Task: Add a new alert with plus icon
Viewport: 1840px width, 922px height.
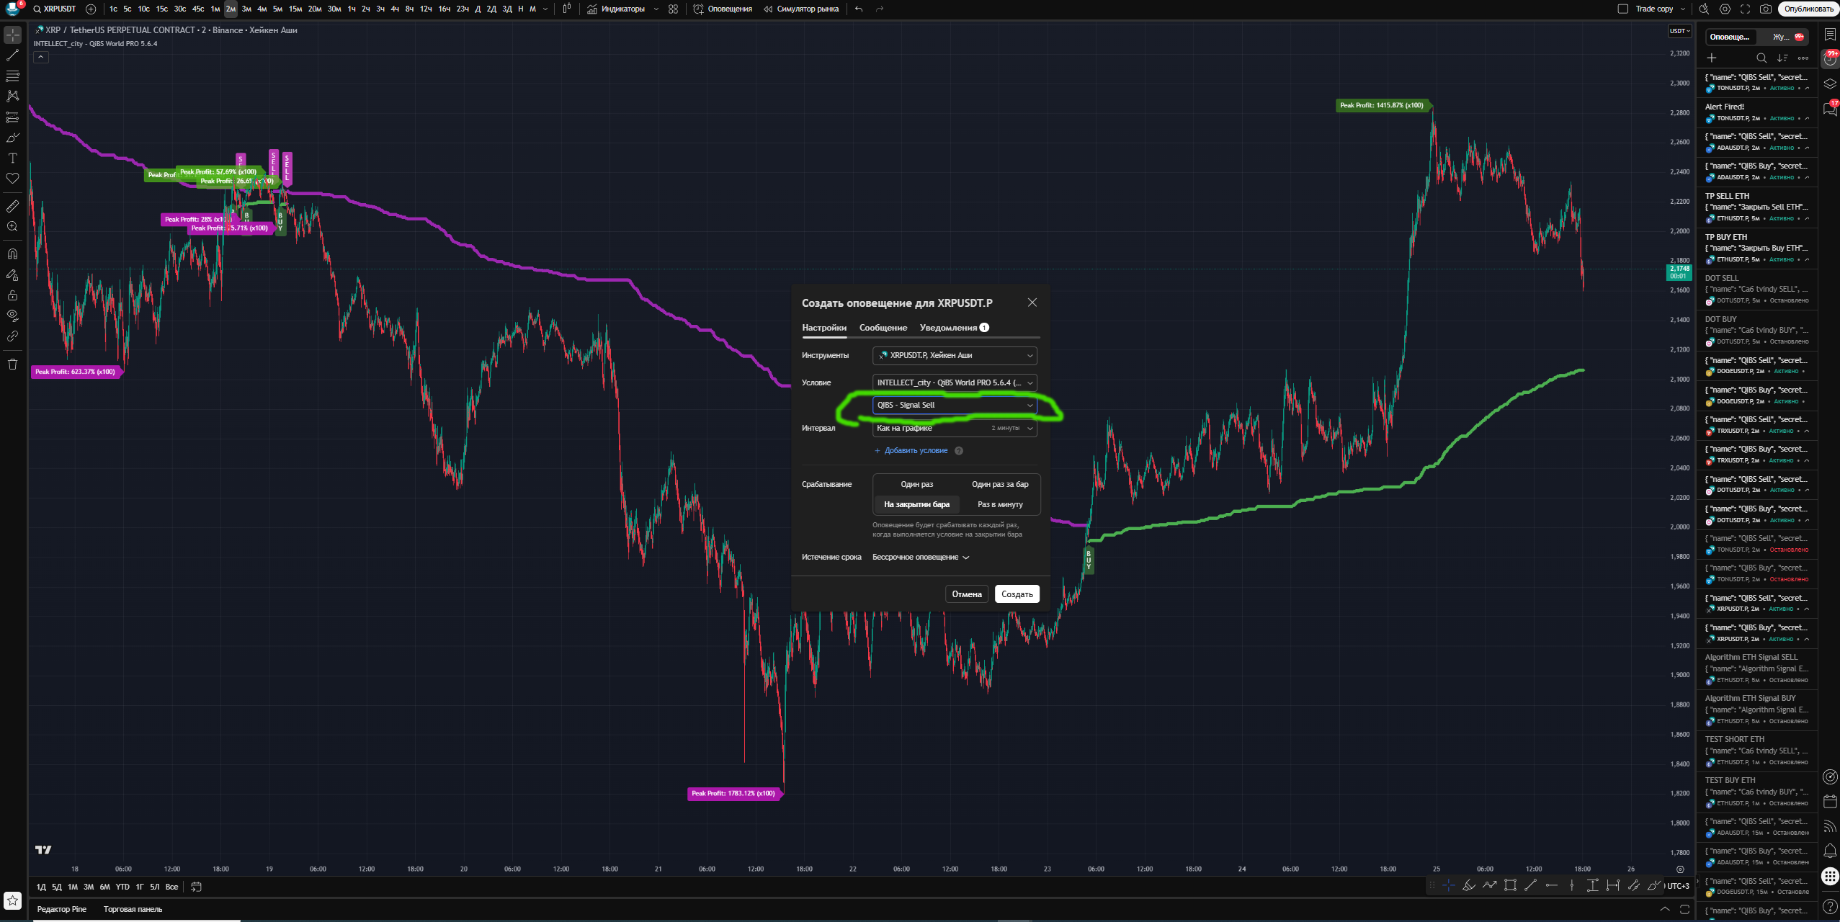Action: pyautogui.click(x=1712, y=58)
